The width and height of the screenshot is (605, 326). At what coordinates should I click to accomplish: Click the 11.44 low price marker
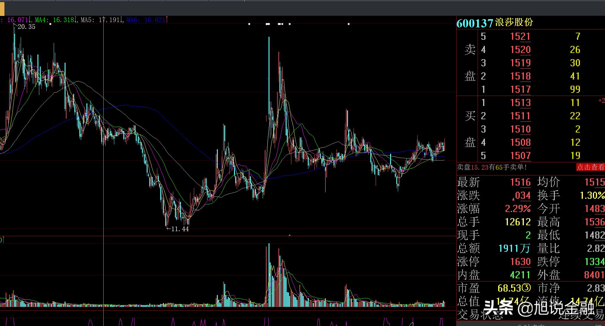179,229
